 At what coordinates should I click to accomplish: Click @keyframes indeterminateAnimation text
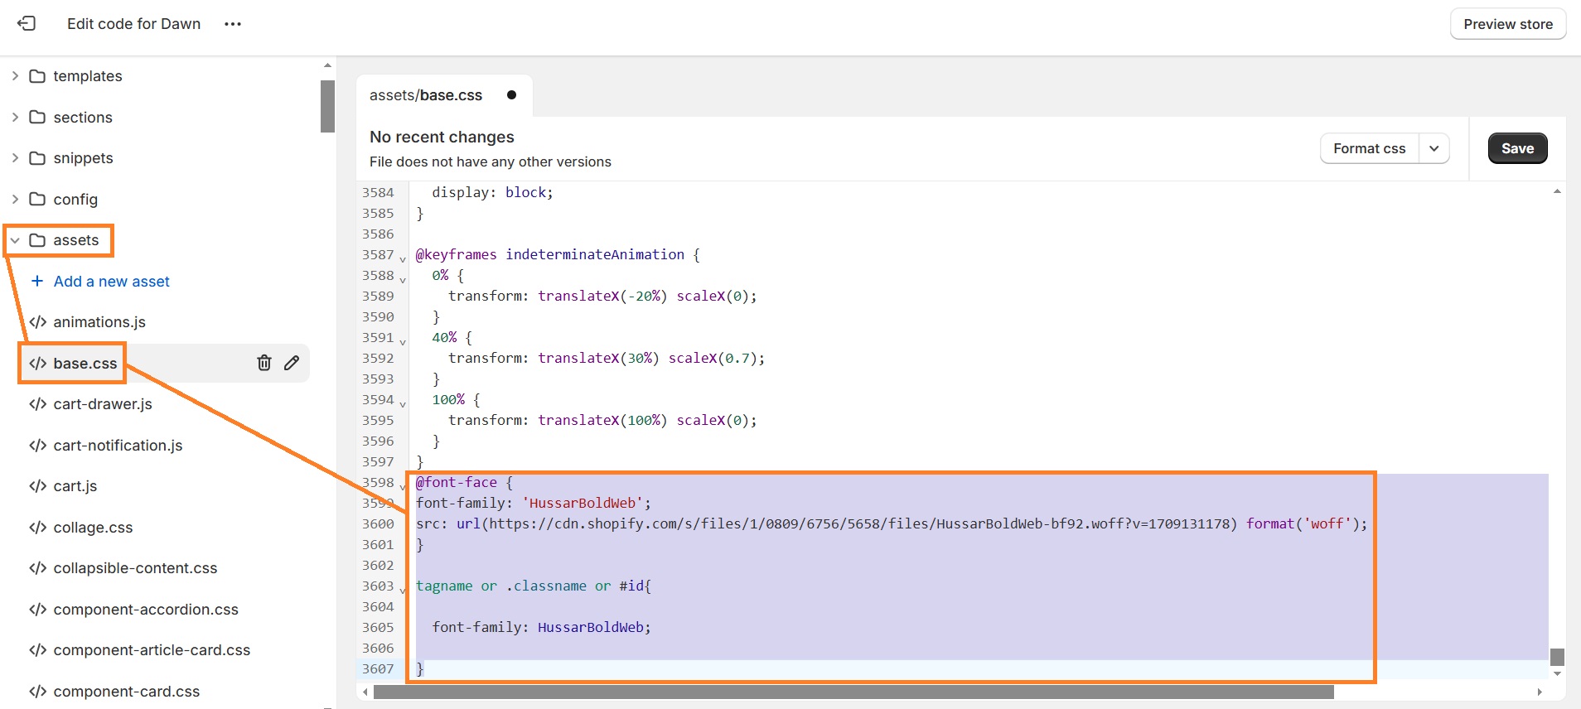pyautogui.click(x=550, y=254)
